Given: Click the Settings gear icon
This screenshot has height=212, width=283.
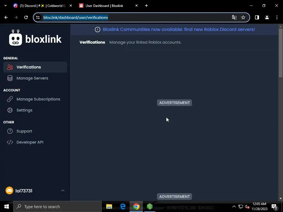Looking at the screenshot, I should (x=10, y=110).
